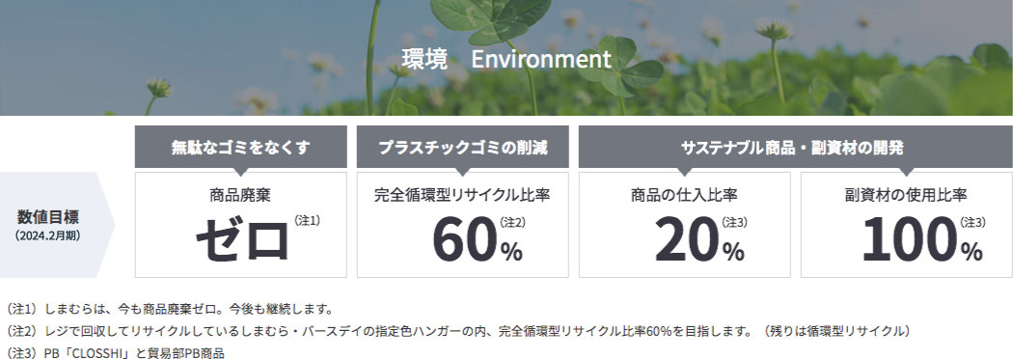Image resolution: width=1013 pixels, height=359 pixels.
Task: Click footnote 注3 about PB「CLOSSHI」
Action: point(115,352)
